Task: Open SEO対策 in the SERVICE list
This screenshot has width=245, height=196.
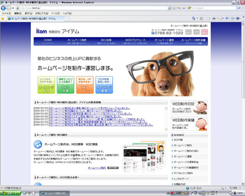Action: (178, 140)
